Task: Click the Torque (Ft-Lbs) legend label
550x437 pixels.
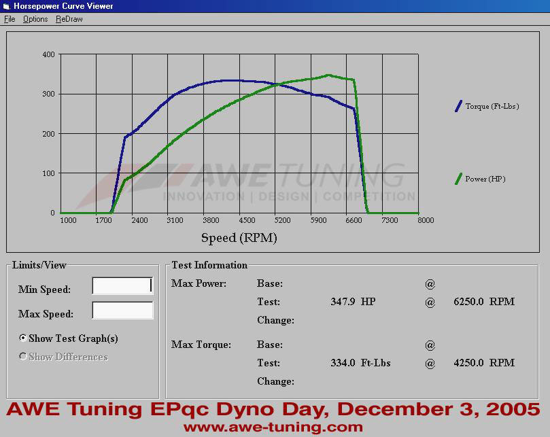Action: tap(492, 106)
